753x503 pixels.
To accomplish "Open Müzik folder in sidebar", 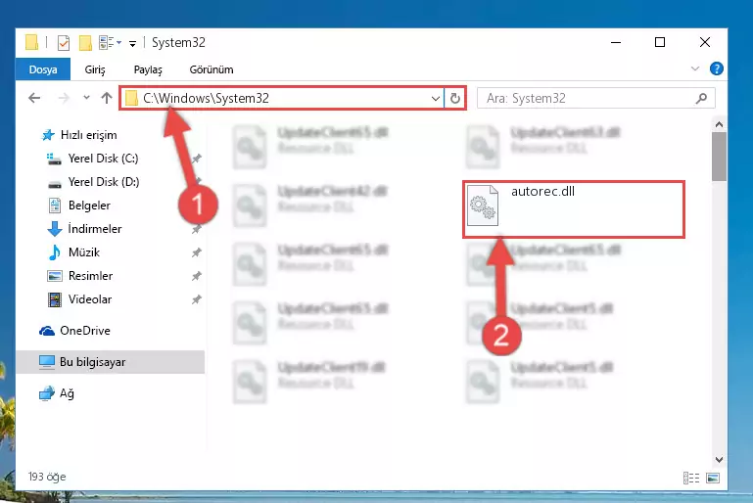I will point(74,252).
